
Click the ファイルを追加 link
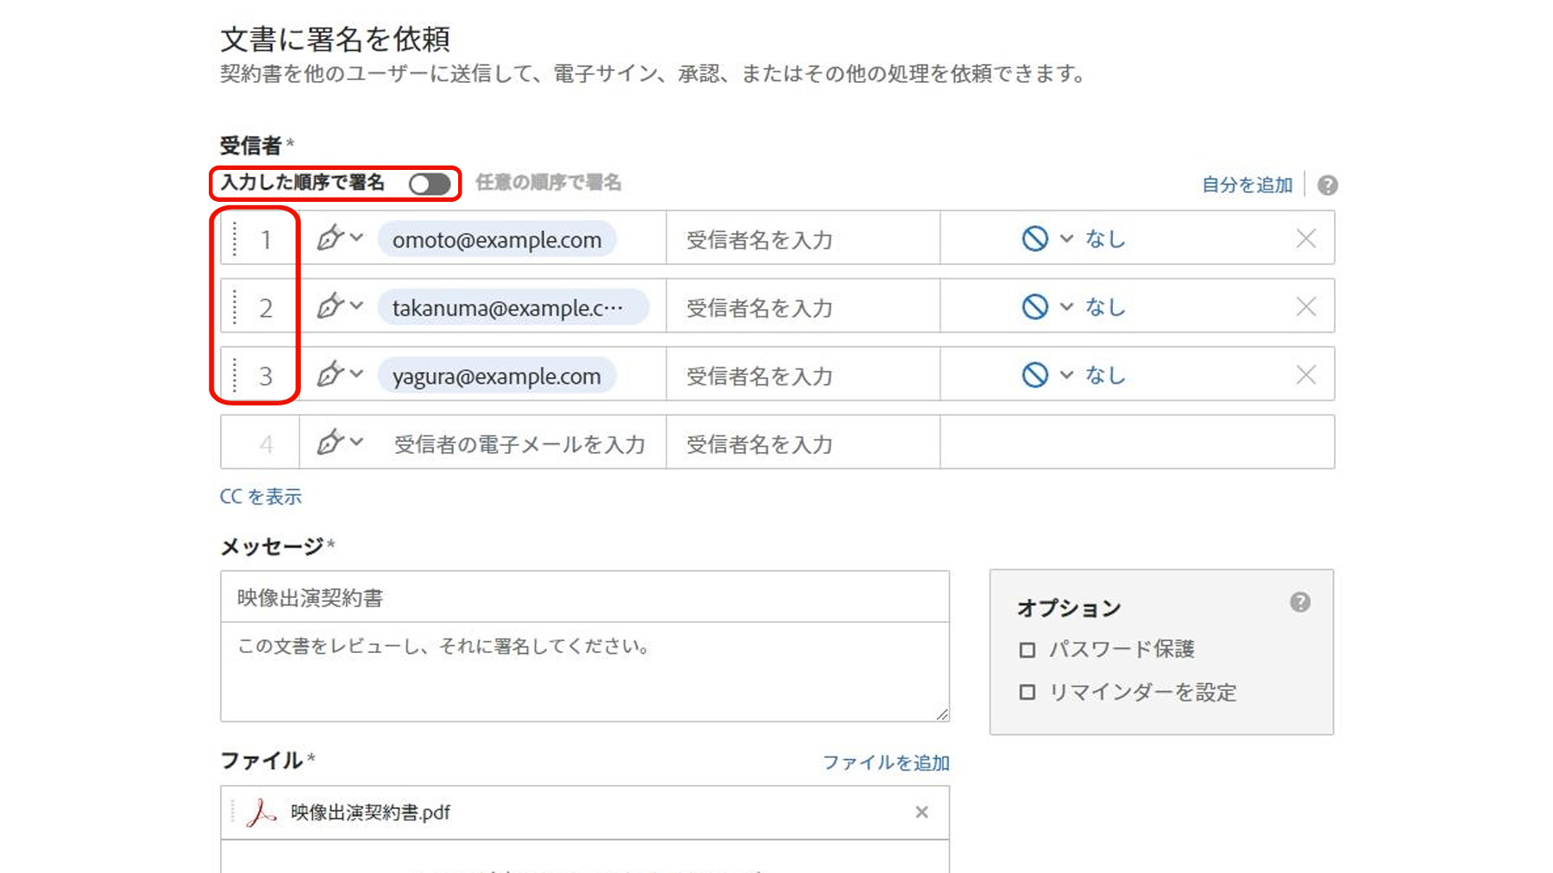(885, 763)
